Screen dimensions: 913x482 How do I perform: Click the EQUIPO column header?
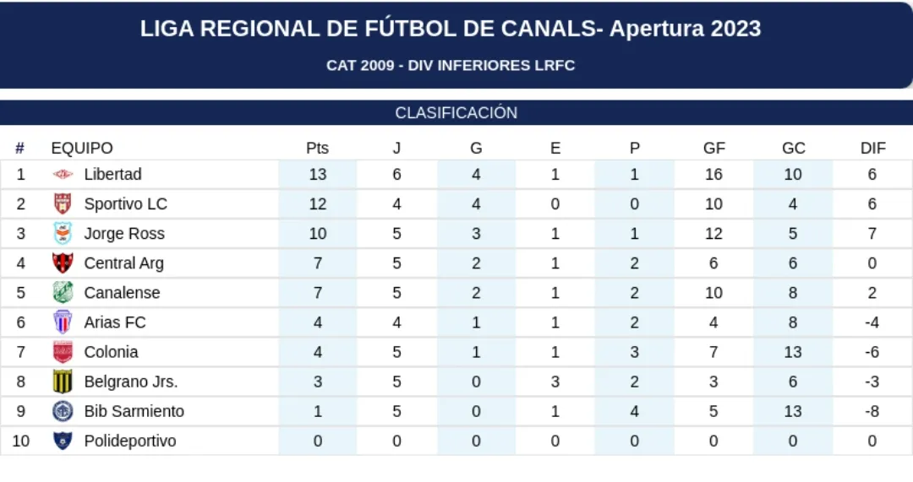coord(82,149)
